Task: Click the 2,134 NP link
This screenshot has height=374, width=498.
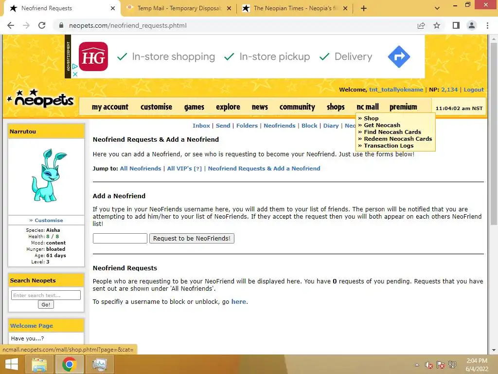Action: click(449, 90)
